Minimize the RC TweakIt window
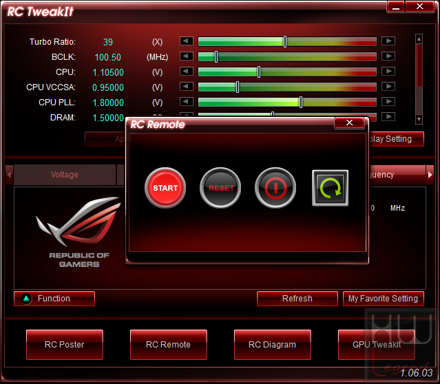The image size is (440, 384). pos(396,7)
